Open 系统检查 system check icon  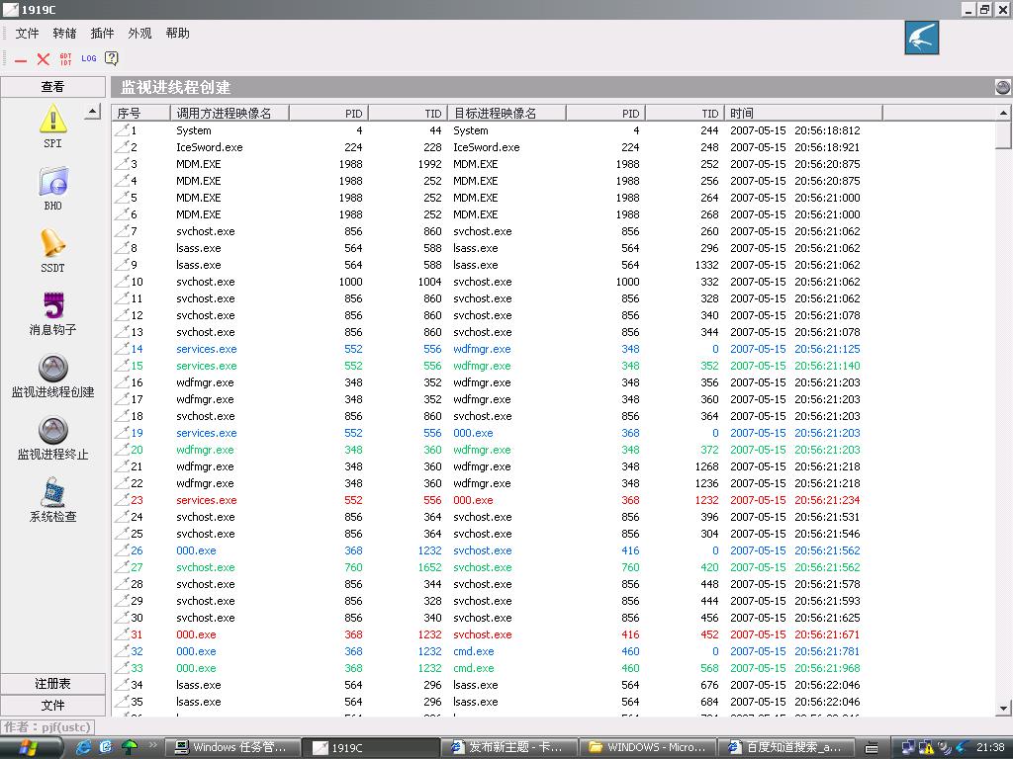pyautogui.click(x=52, y=493)
